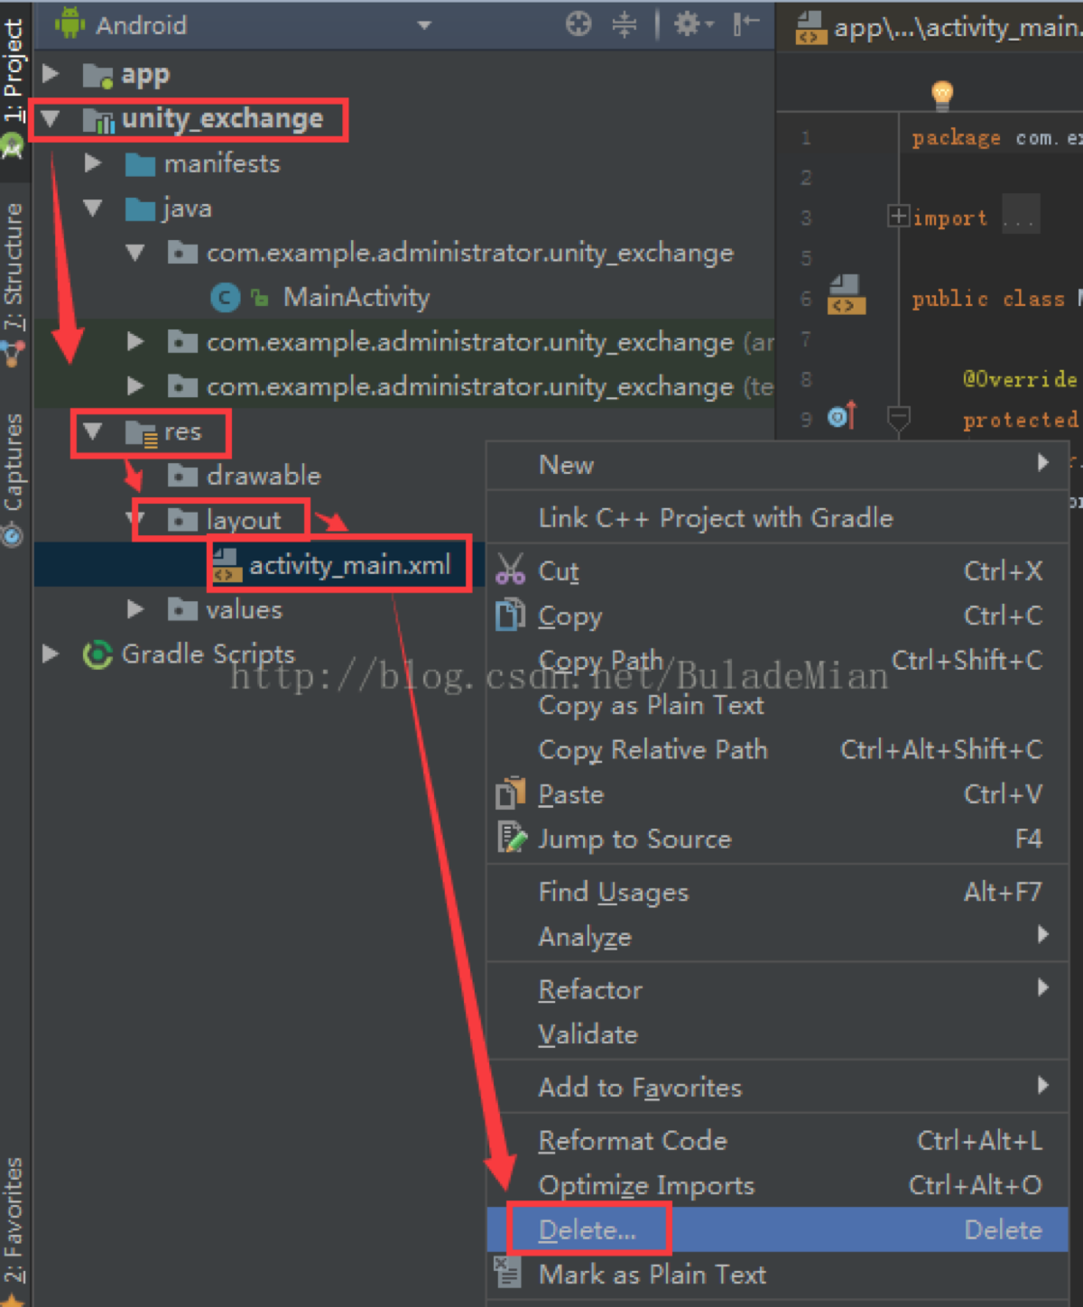Select activity_main.xml in the layout folder
The height and width of the screenshot is (1307, 1083).
tap(348, 565)
